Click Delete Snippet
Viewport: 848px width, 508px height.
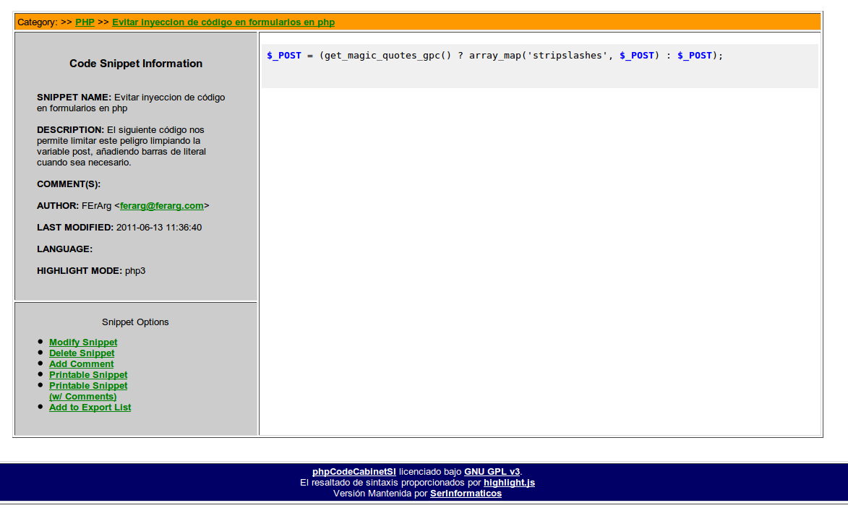(x=81, y=353)
